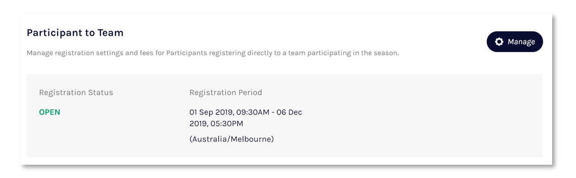This screenshot has width=576, height=178.
Task: Click the Manage label text
Action: [521, 42]
